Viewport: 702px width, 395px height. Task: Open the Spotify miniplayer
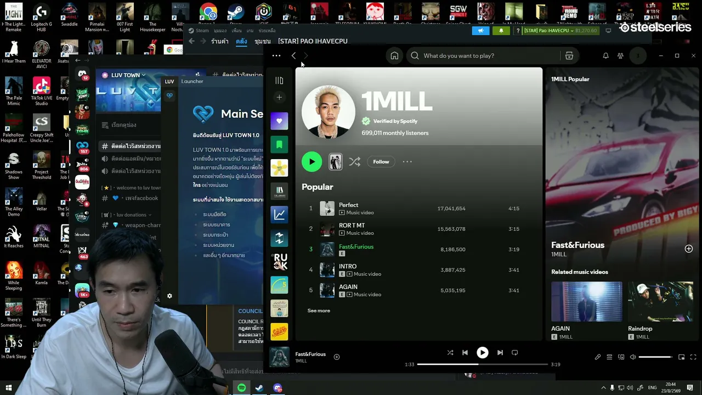681,357
